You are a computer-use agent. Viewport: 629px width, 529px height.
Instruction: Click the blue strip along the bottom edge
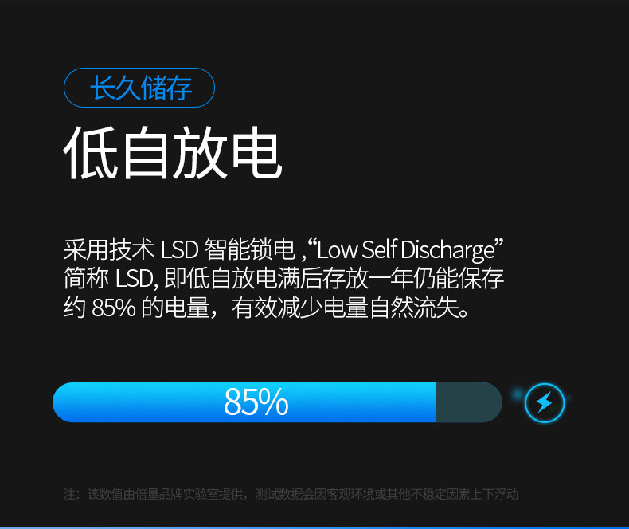coord(314,527)
